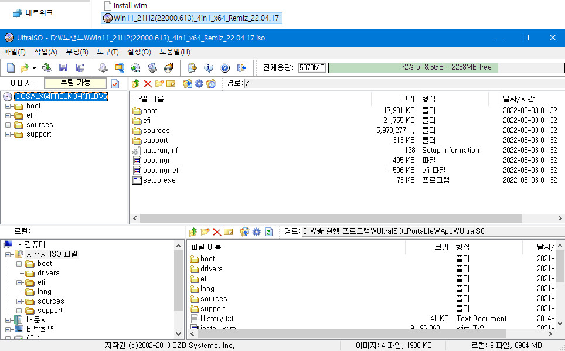This screenshot has height=351, width=565.
Task: Click the Open image folder icon
Action: (x=24, y=68)
